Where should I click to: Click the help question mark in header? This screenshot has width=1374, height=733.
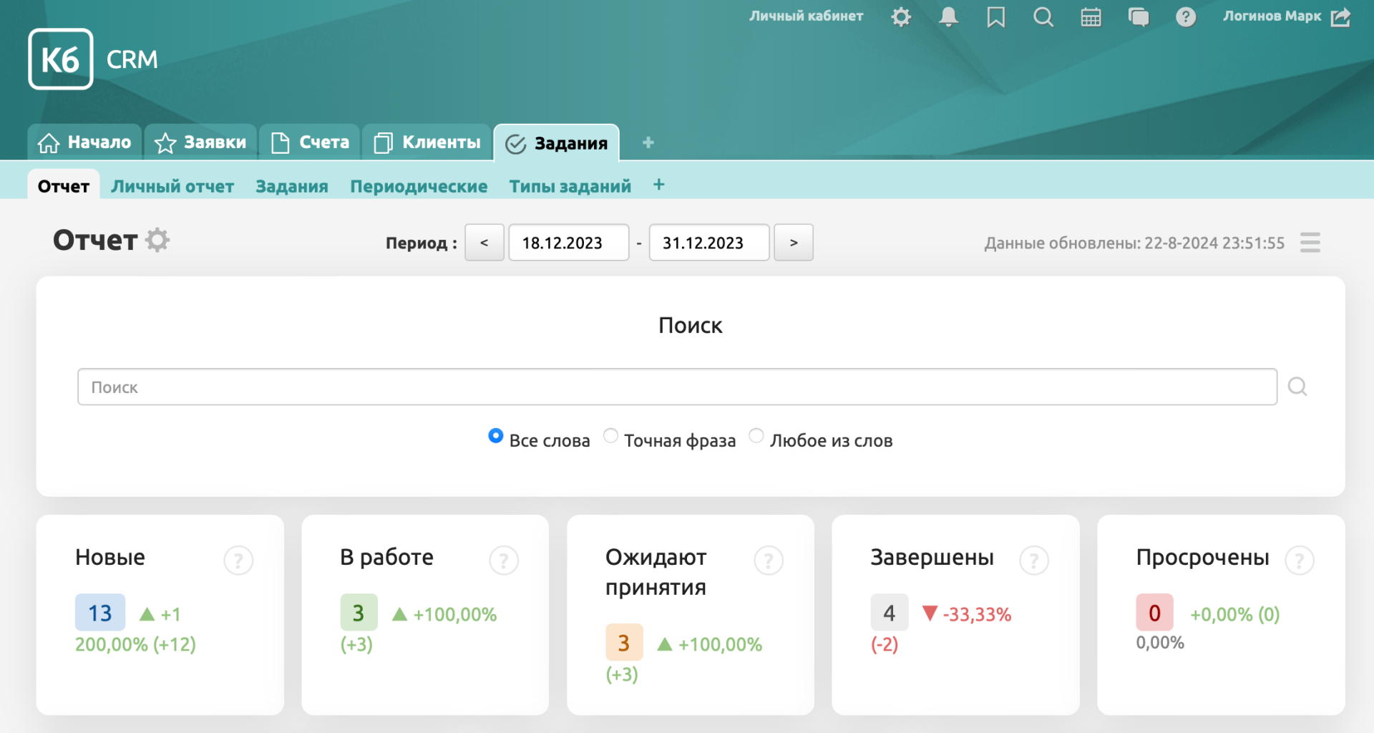click(1186, 16)
